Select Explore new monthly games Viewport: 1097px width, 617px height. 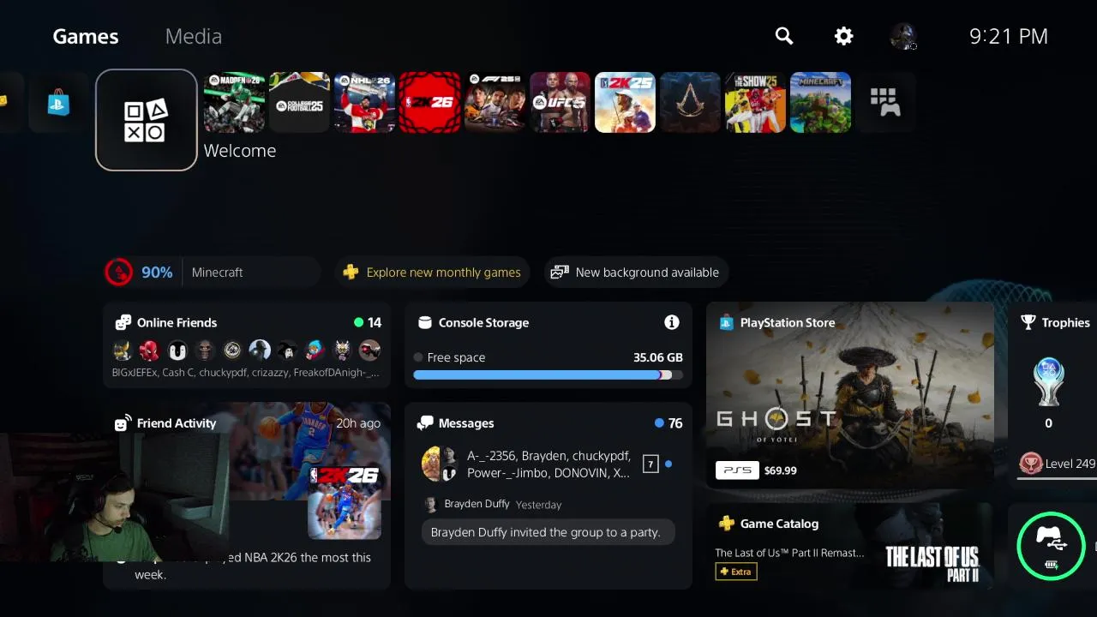[432, 273]
